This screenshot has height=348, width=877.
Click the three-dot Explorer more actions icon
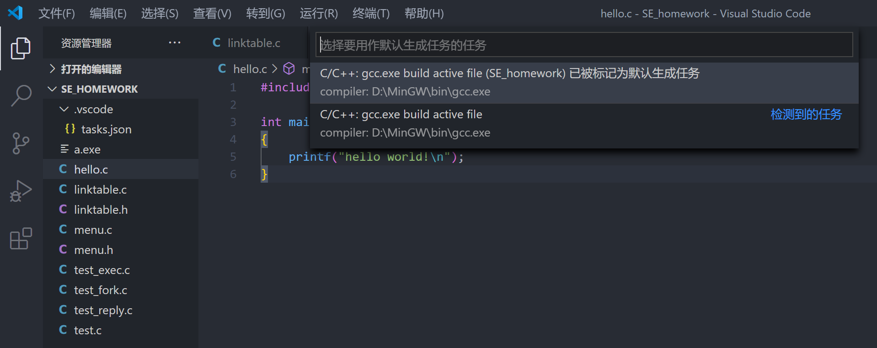point(174,43)
